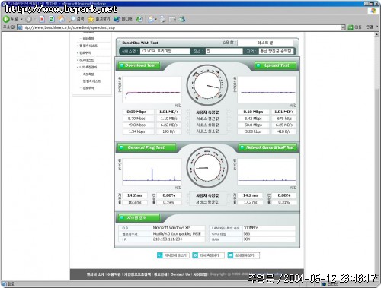This screenshot has height=288, width=381.
Task: Open the Search magnifier in the toolbar
Action: pyautogui.click(x=72, y=19)
